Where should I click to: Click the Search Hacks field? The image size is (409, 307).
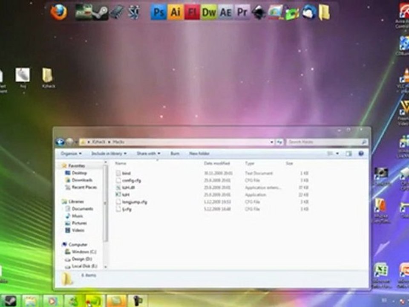tap(327, 142)
